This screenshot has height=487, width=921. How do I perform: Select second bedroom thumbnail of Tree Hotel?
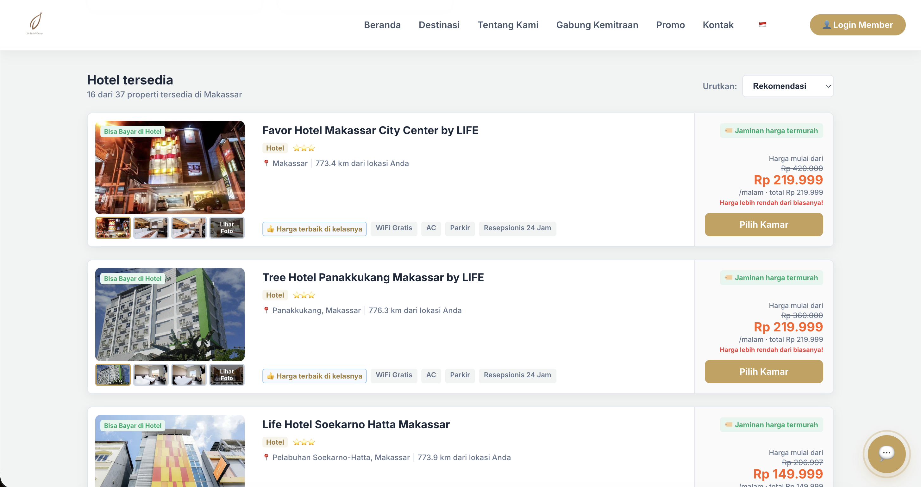(151, 374)
